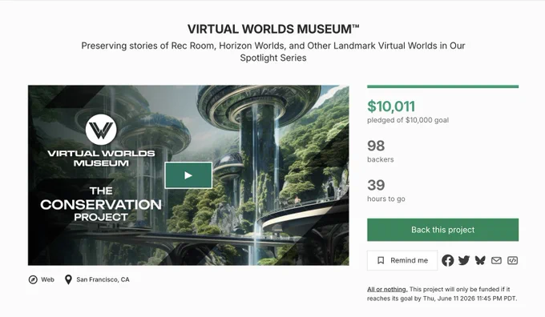Share via the Bluesky butterfly icon

click(480, 260)
